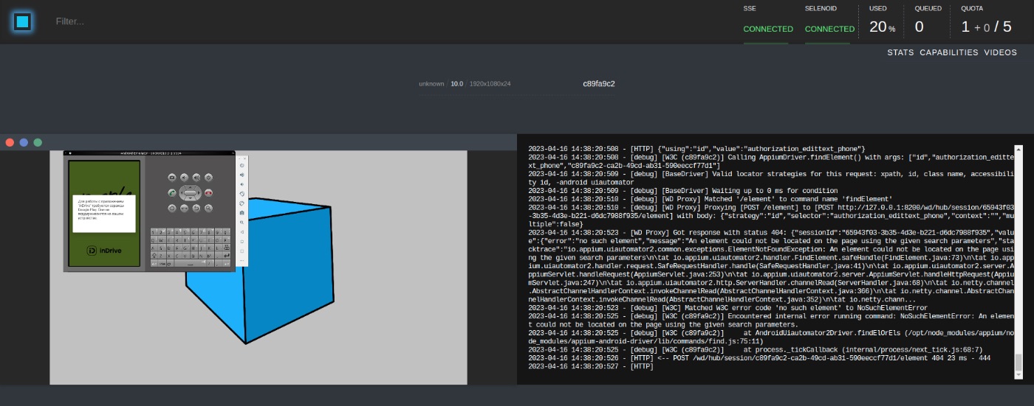This screenshot has width=1034, height=406.
Task: Open the VIDEOS page link
Action: tap(1001, 52)
